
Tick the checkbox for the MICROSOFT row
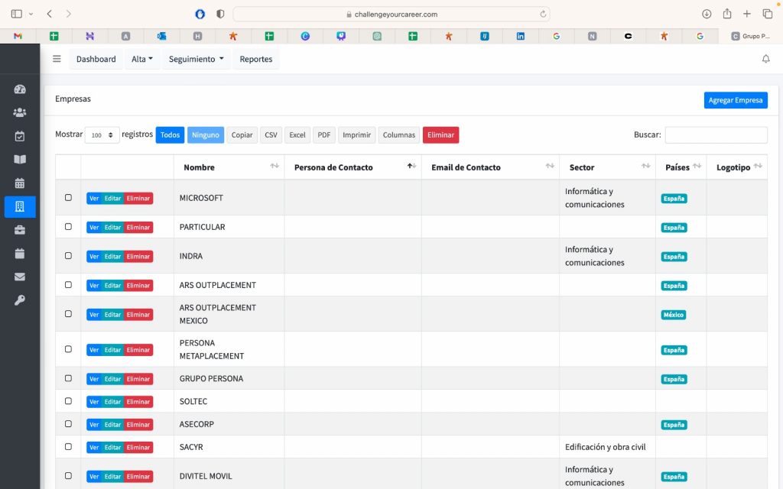click(x=68, y=198)
